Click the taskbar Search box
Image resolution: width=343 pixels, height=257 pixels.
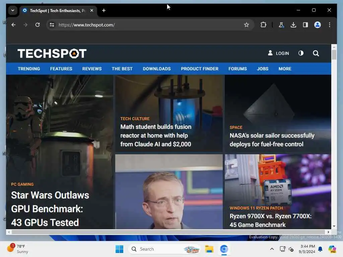164,249
